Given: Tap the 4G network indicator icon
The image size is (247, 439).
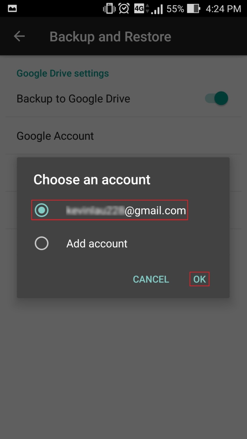Looking at the screenshot, I should (141, 8).
